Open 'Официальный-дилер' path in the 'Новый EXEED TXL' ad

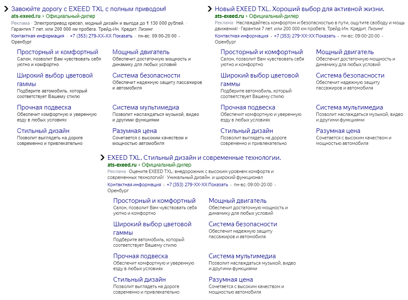(274, 16)
